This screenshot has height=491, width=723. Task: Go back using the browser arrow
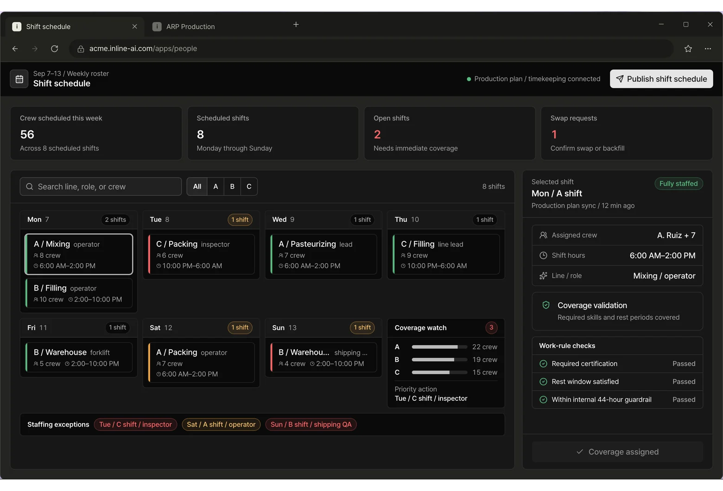coord(15,49)
